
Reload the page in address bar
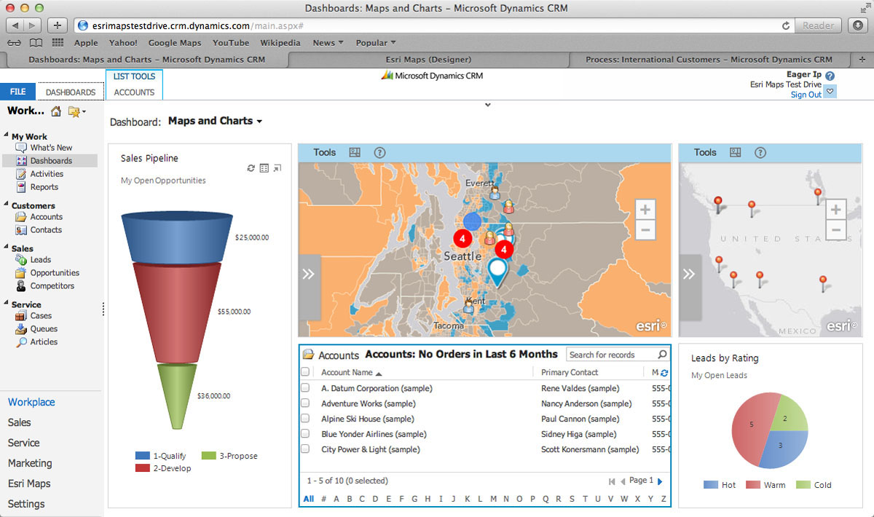point(786,25)
